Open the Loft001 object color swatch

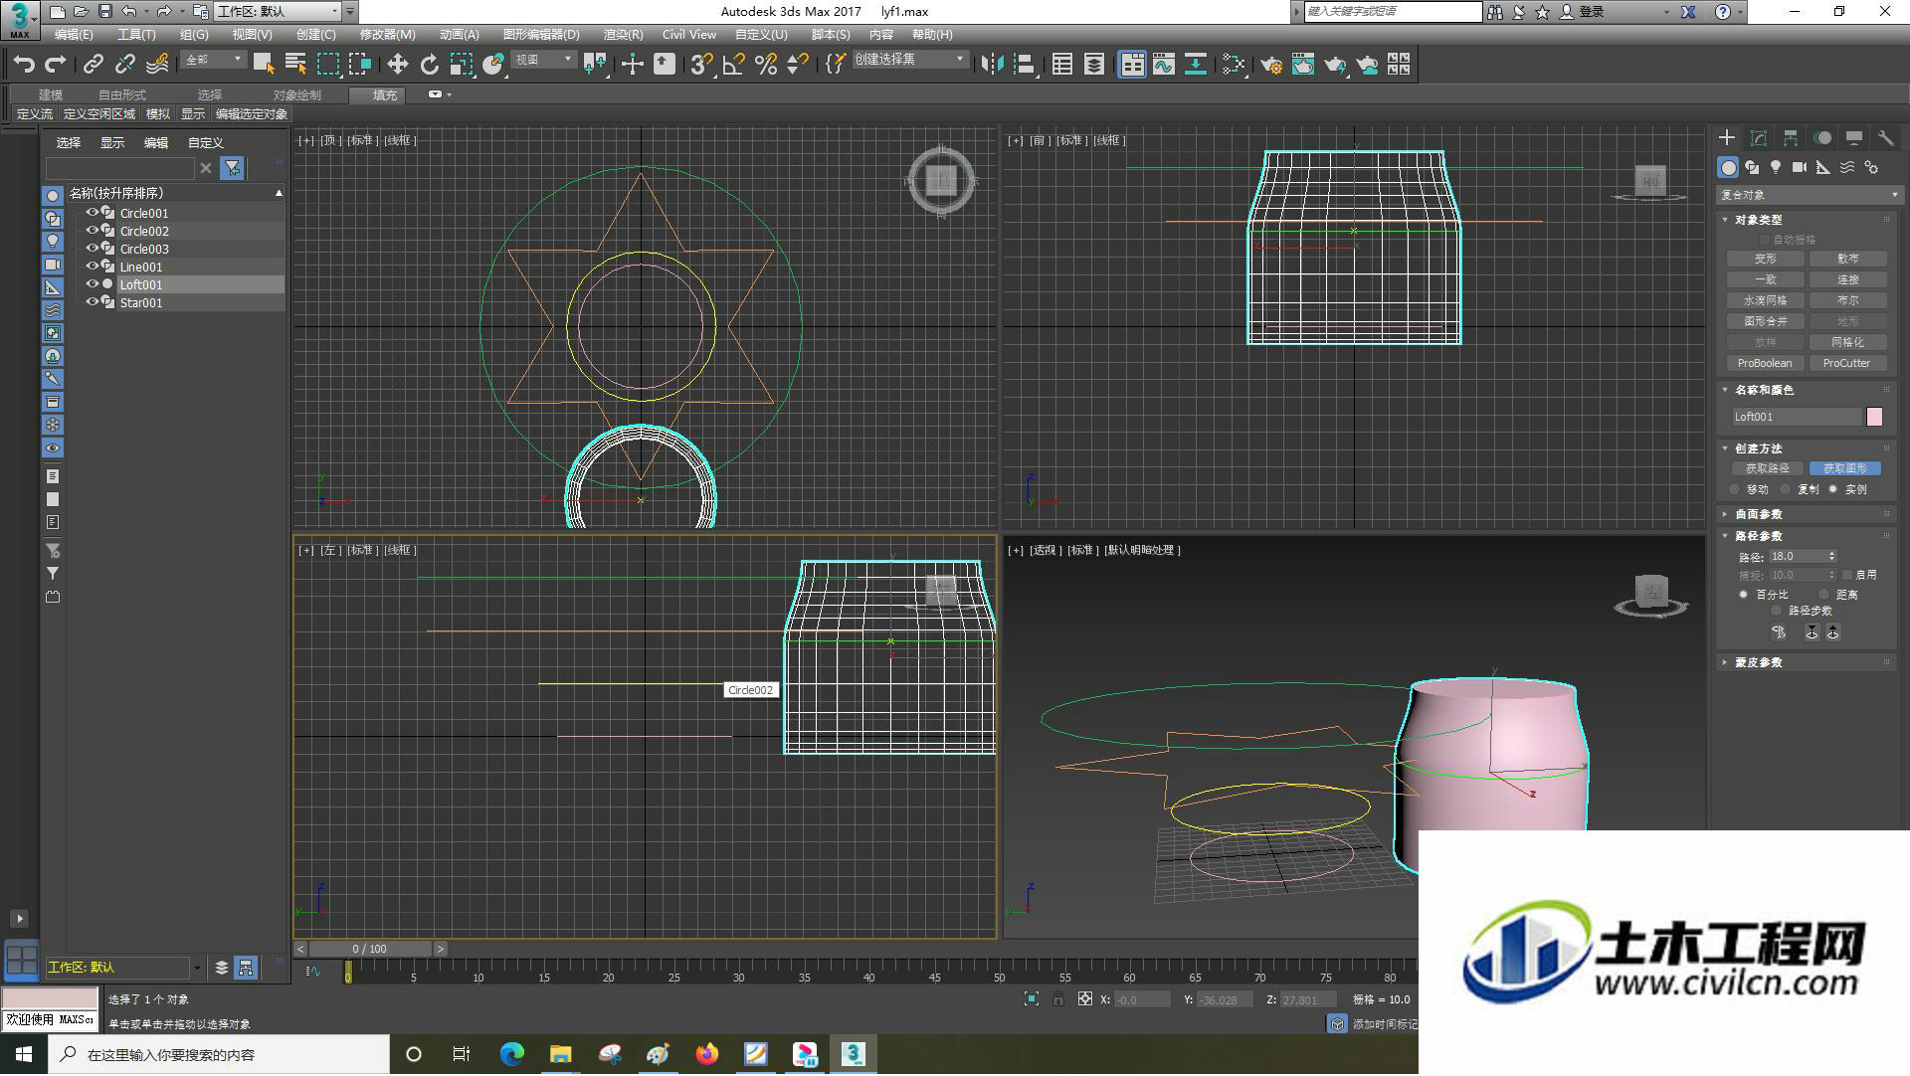(x=1874, y=417)
